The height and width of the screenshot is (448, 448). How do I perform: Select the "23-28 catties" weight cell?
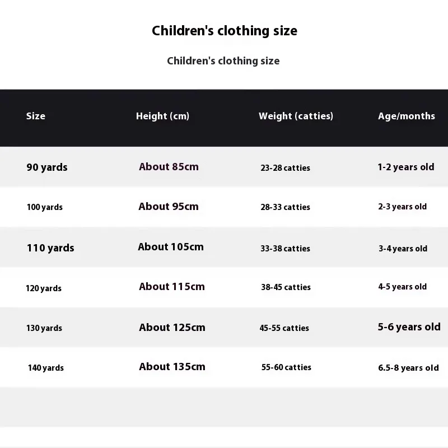click(285, 168)
